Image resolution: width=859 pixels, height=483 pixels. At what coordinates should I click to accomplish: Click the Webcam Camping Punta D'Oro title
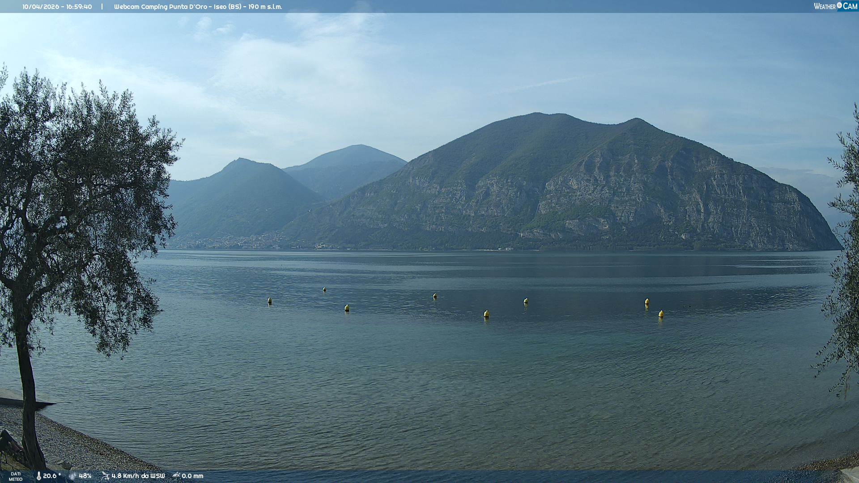click(198, 7)
